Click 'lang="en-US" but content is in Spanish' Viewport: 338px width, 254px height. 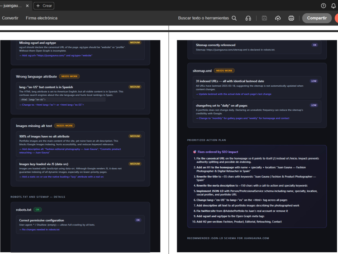[46, 87]
